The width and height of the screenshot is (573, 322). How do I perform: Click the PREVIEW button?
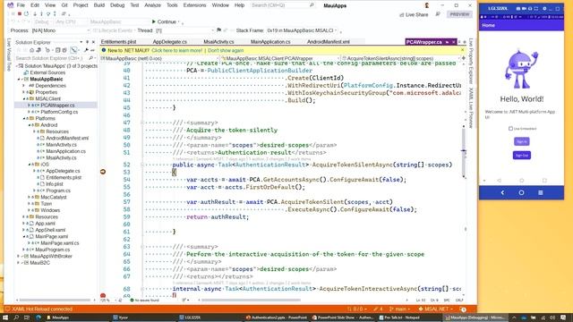tap(459, 14)
